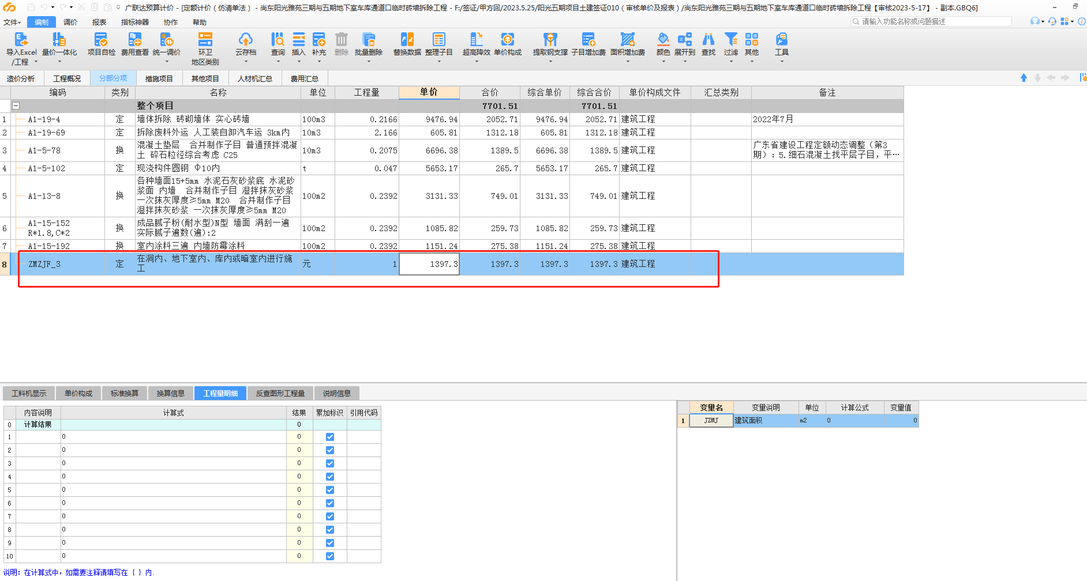Viewport: 1087px width, 581px height.
Task: Open the 工料机显示 bottom tab
Action: click(29, 393)
